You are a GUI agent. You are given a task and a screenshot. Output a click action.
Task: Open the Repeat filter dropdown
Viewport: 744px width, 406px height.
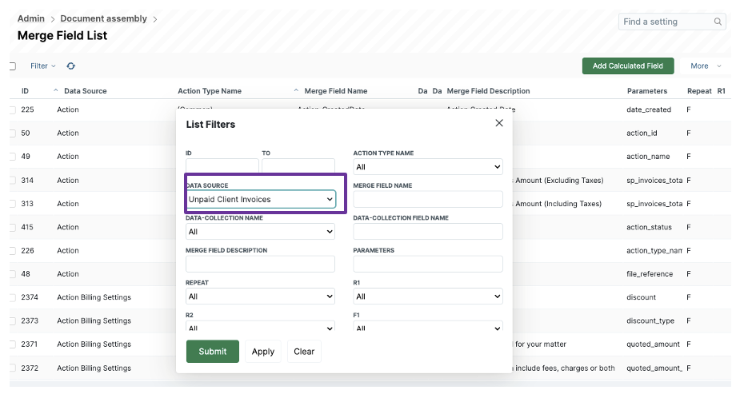[260, 297]
